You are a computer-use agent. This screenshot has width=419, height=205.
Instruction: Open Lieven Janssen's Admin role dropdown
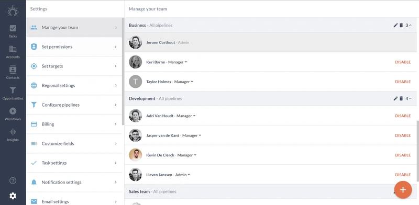(x=183, y=175)
